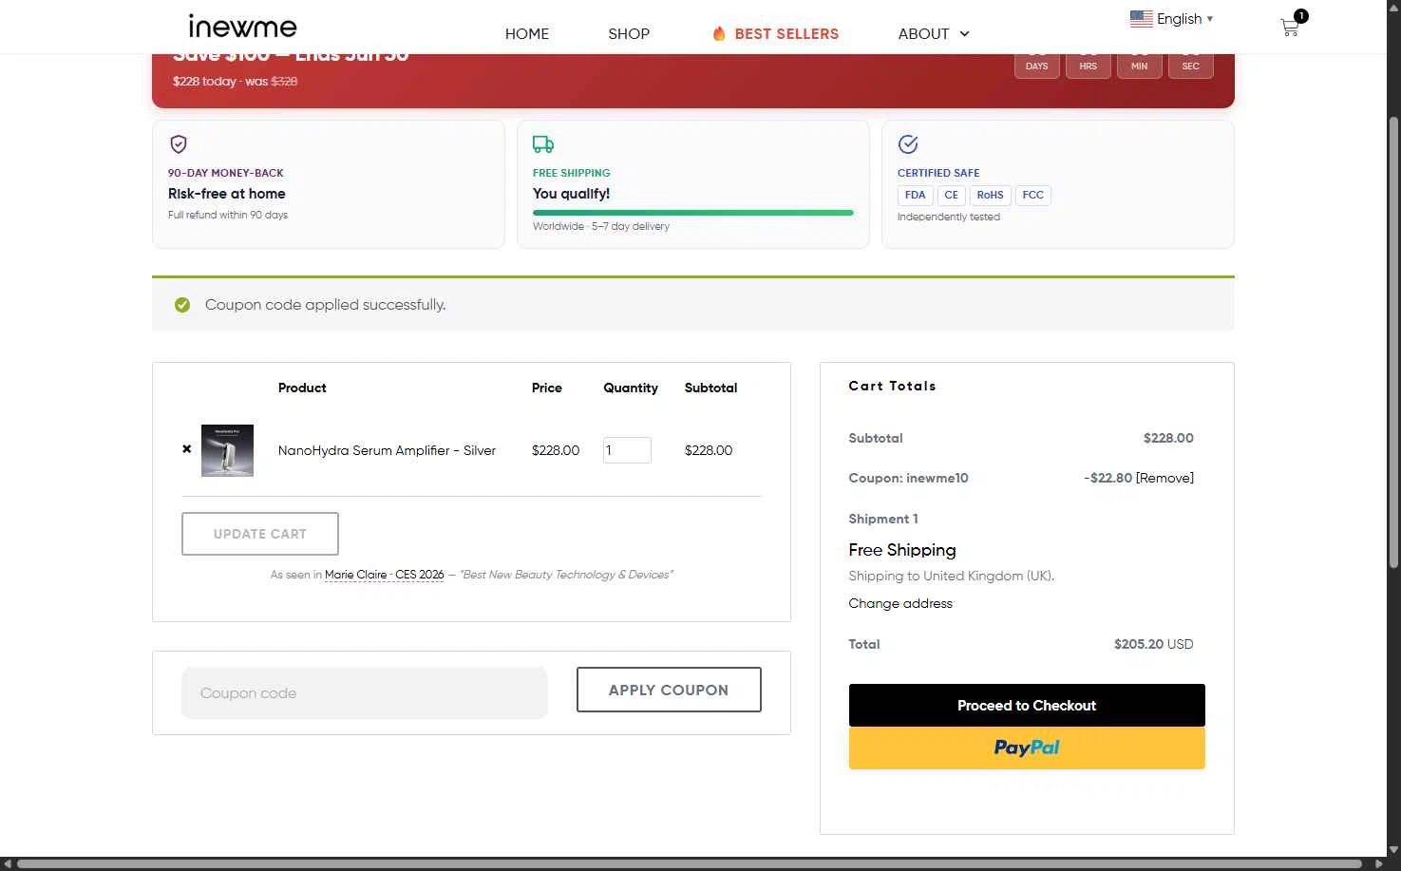Click the Update Cart button
1401x871 pixels.
260,534
